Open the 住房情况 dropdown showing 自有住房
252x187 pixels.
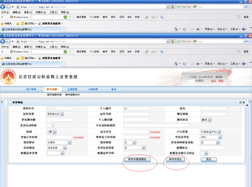tap(65, 147)
